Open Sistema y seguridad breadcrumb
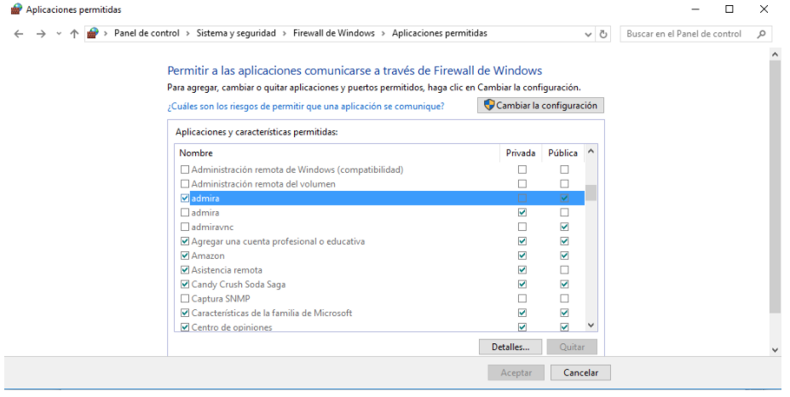Viewport: 790px width, 397px height. [236, 33]
